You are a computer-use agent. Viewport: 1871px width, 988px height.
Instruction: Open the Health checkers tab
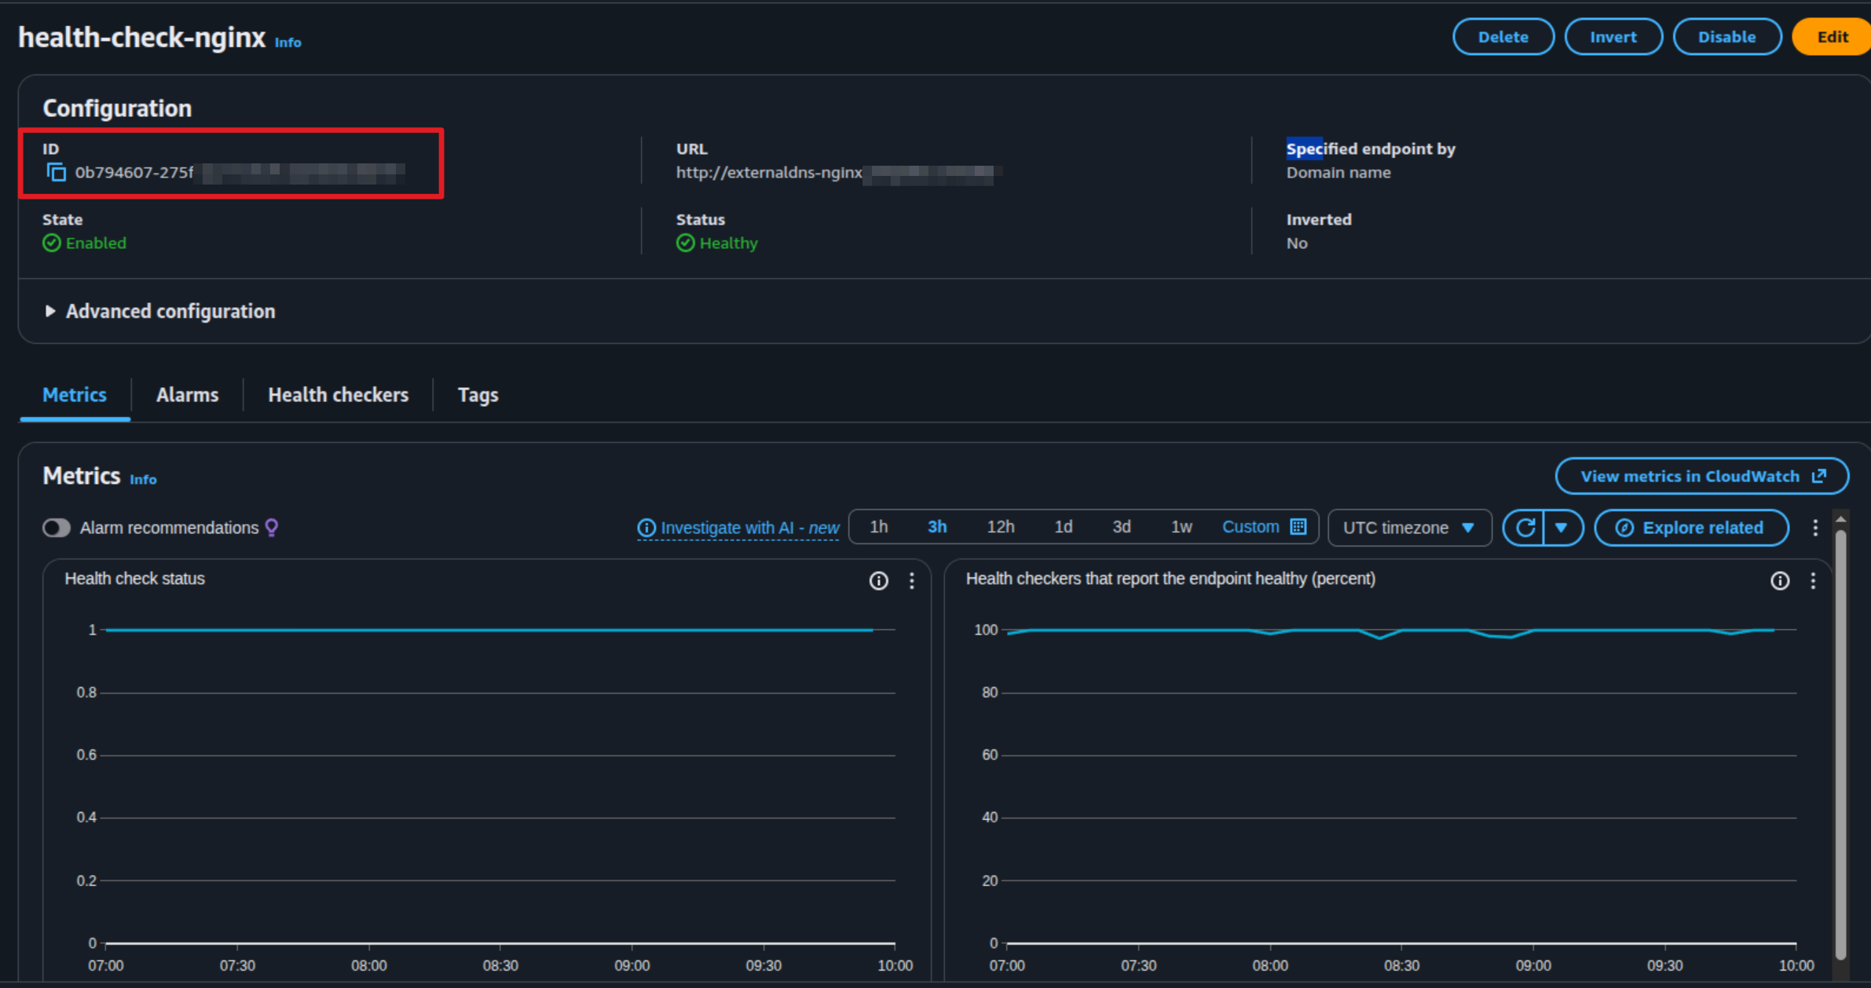coord(338,395)
